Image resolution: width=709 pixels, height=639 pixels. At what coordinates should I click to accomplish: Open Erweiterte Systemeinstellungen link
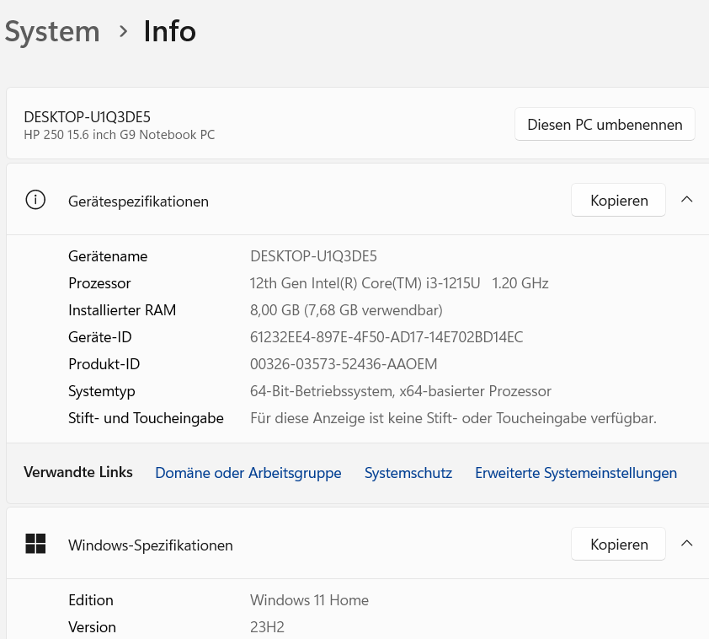[576, 473]
